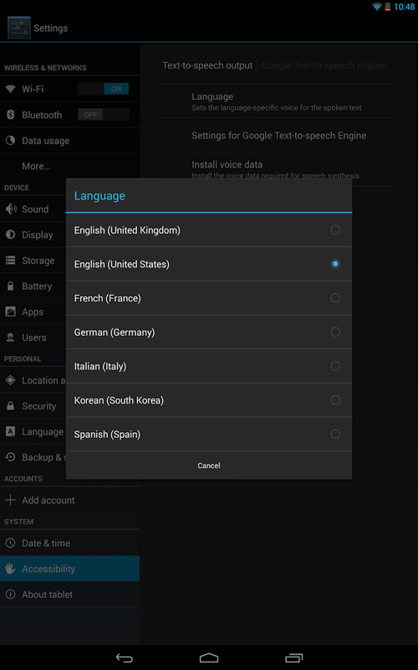Select Spanish (Spain) radio button

click(x=335, y=434)
